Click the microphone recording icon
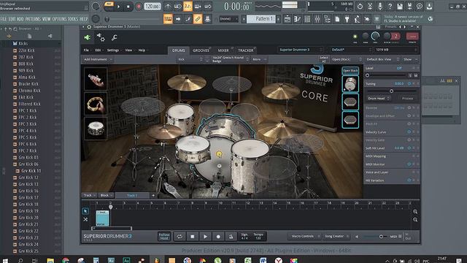467x263 pixels. click(x=380, y=7)
